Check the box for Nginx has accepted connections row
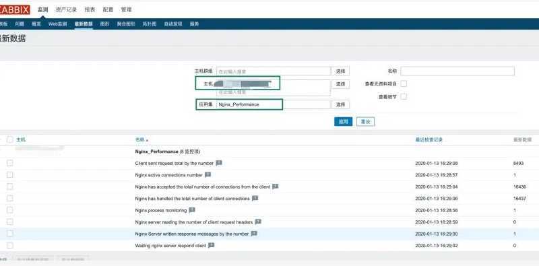Screen dimensions: 539x266 10,187
